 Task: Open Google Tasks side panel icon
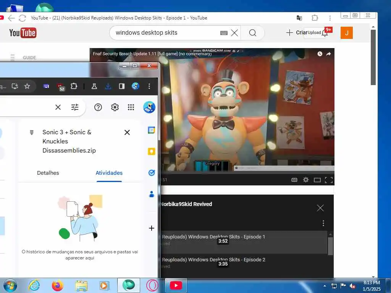click(x=151, y=172)
